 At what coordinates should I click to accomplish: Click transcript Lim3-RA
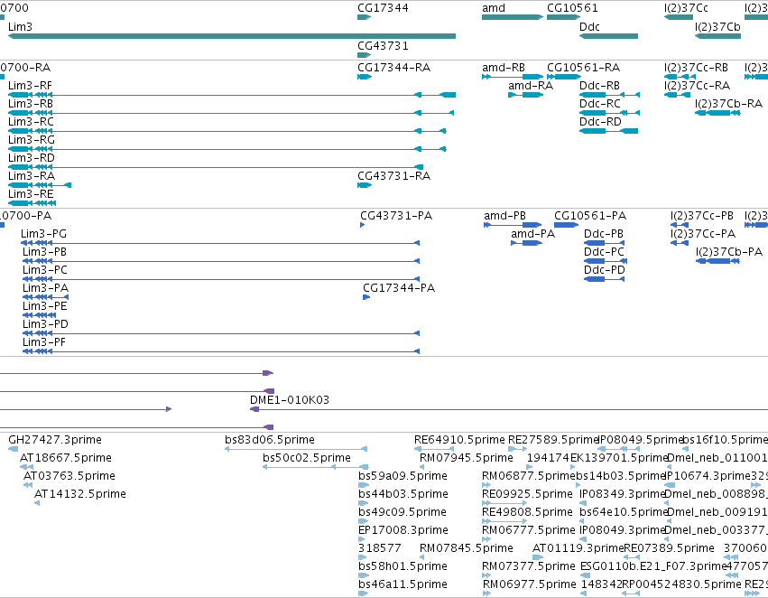40,185
